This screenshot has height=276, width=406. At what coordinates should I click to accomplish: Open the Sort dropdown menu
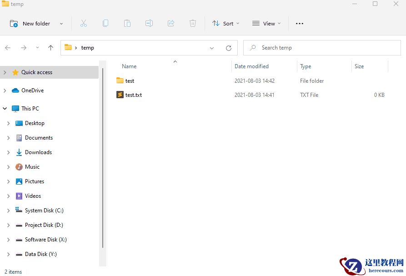pos(226,24)
